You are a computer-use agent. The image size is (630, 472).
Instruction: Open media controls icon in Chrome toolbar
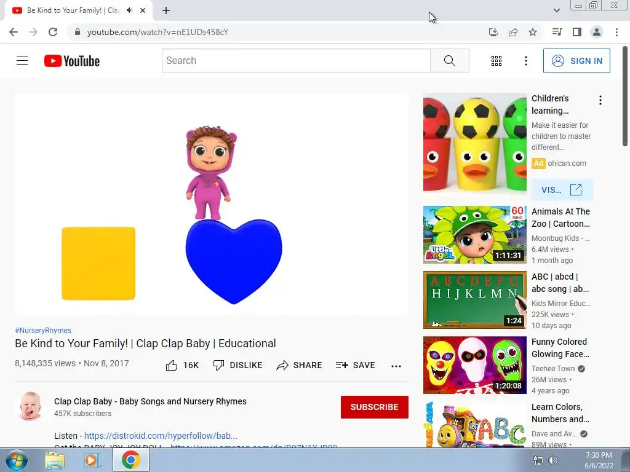pyautogui.click(x=557, y=32)
